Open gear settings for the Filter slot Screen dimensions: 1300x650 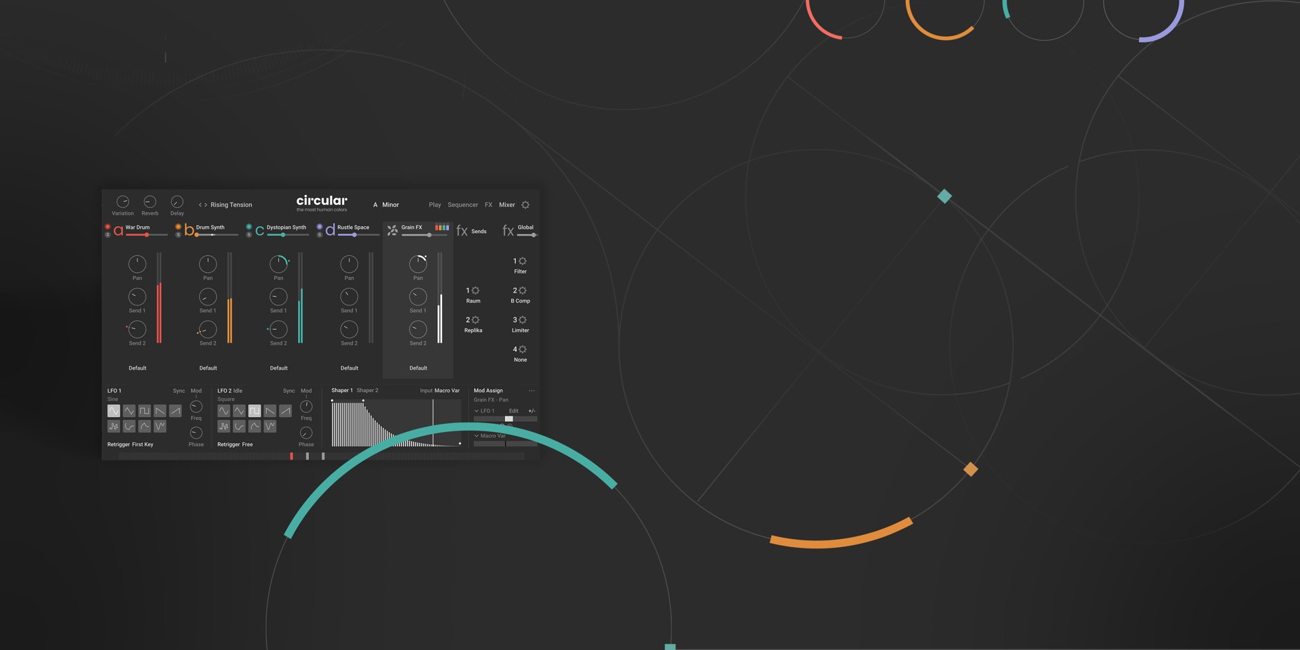(x=522, y=261)
